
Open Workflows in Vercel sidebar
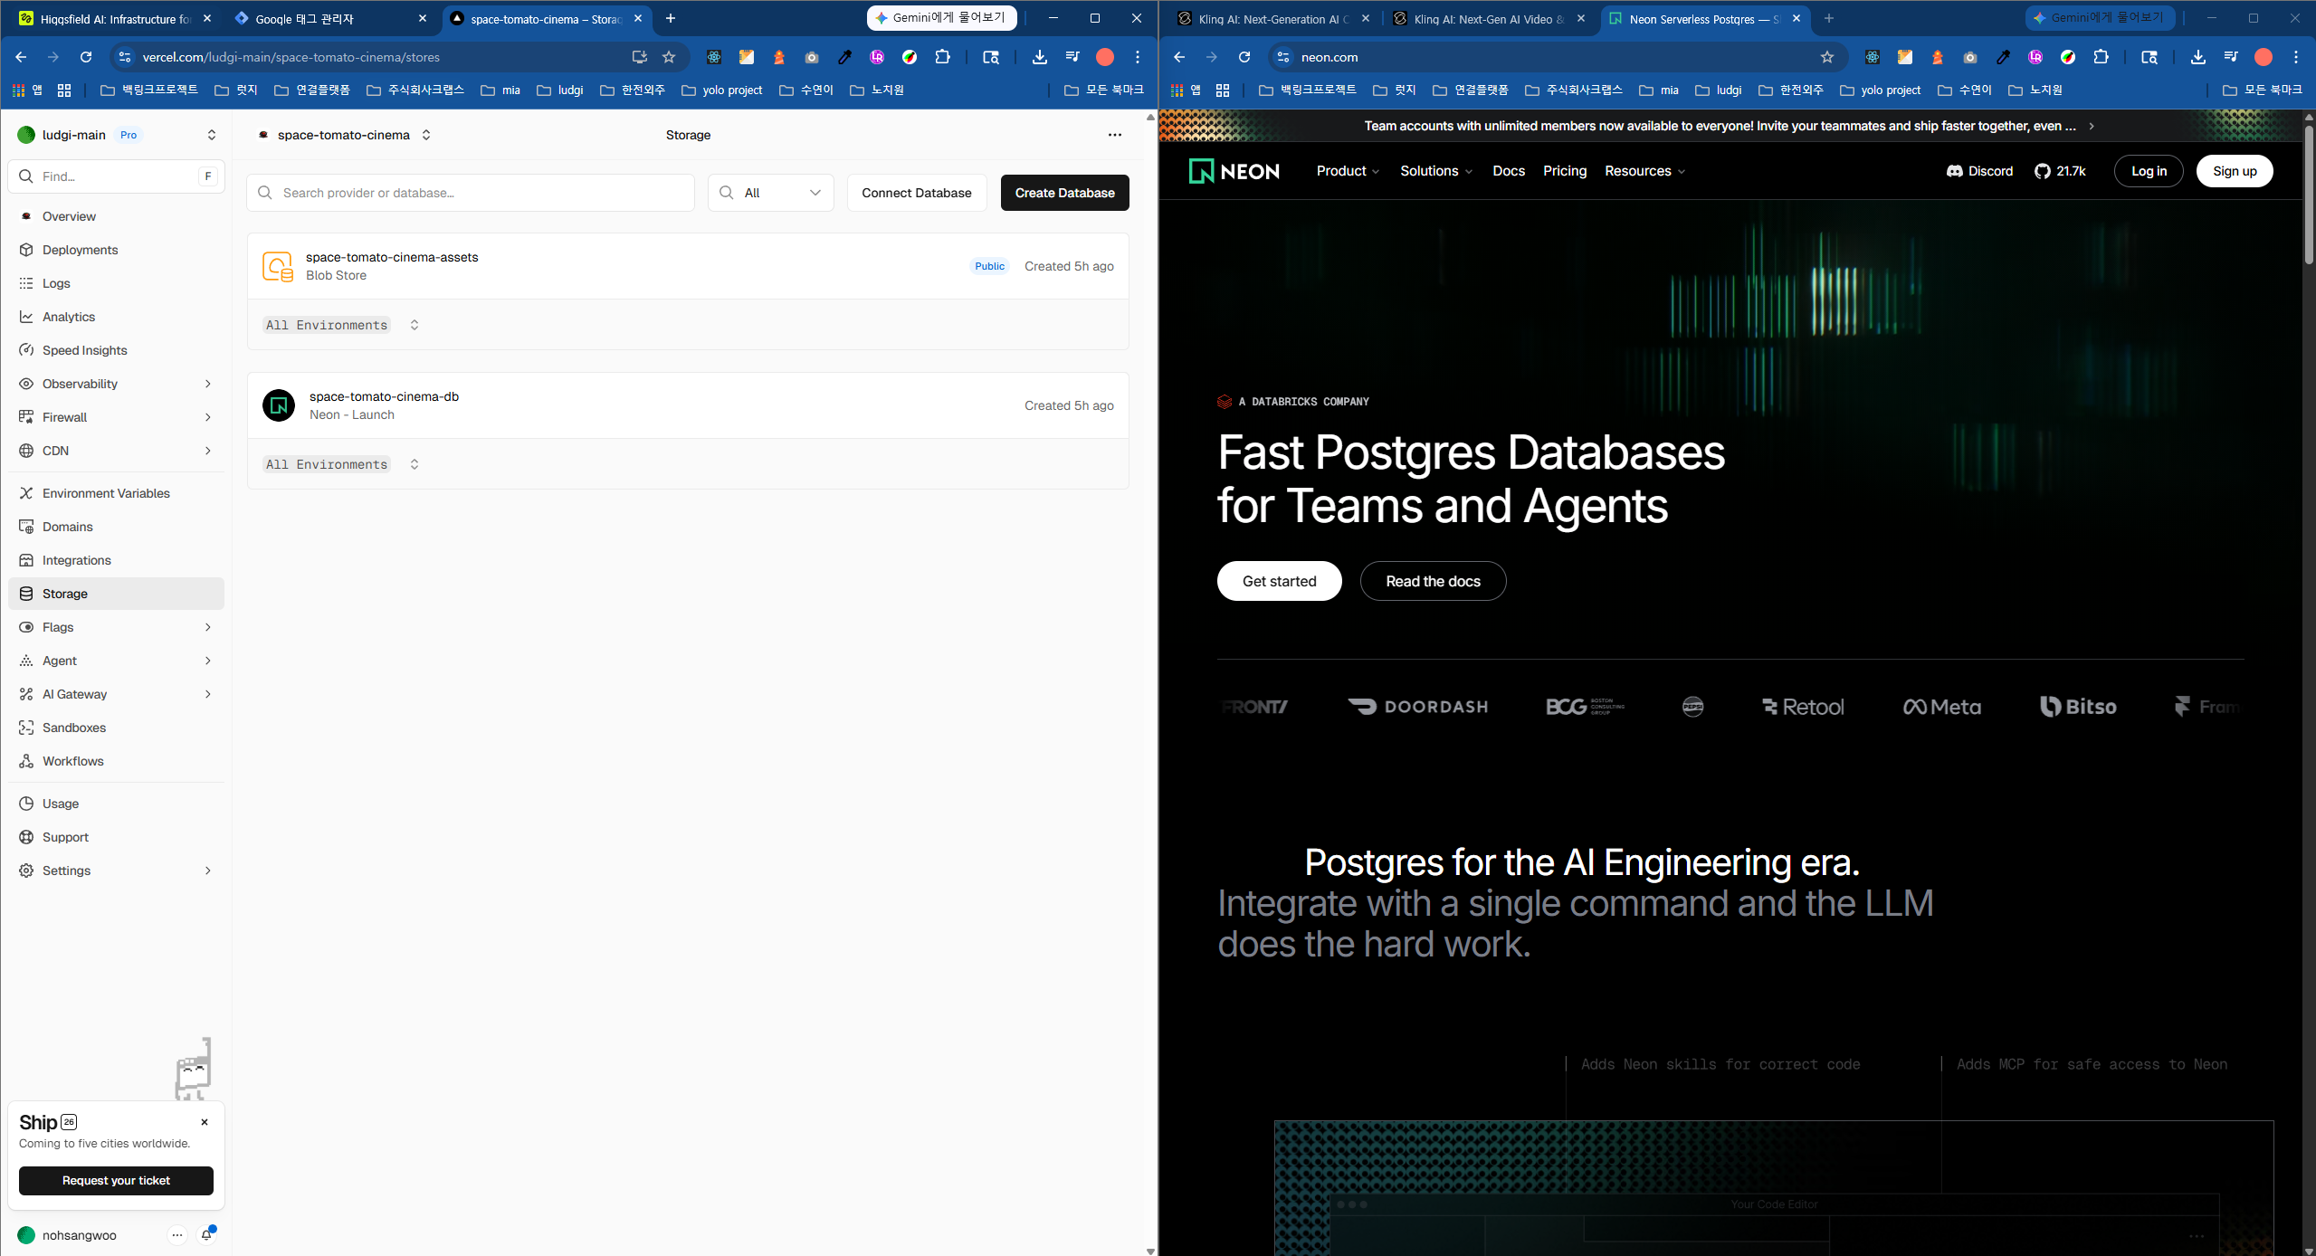pos(116,761)
